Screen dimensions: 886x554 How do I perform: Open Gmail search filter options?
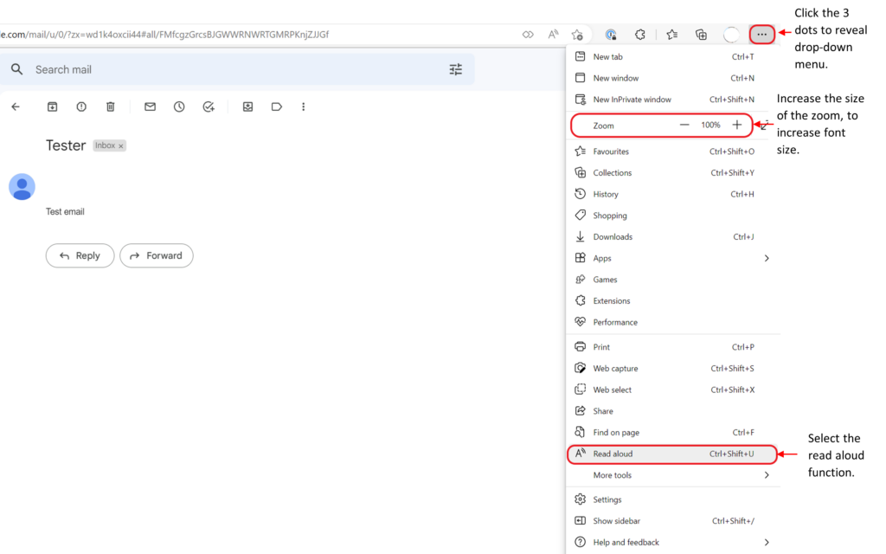[x=455, y=69]
